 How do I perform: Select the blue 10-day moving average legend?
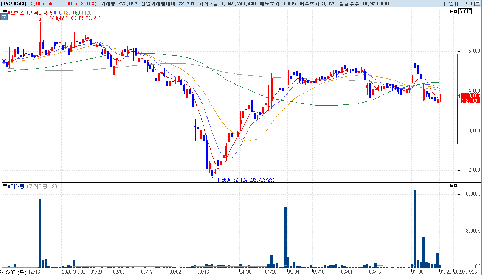57,13
